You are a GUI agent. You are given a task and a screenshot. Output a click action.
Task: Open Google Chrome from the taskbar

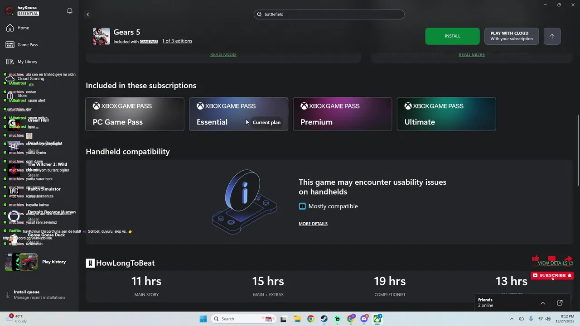click(x=310, y=319)
